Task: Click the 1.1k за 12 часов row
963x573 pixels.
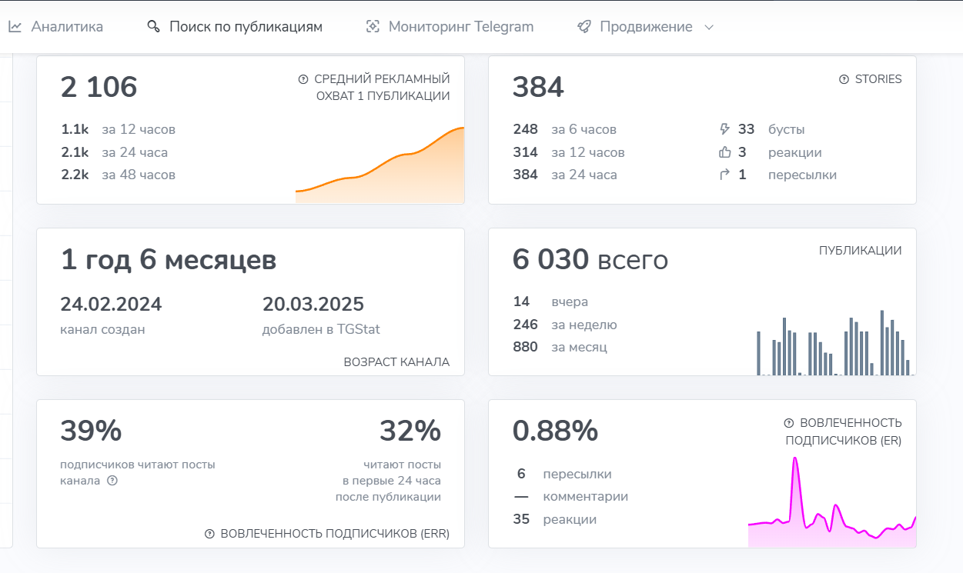Action: [x=119, y=129]
